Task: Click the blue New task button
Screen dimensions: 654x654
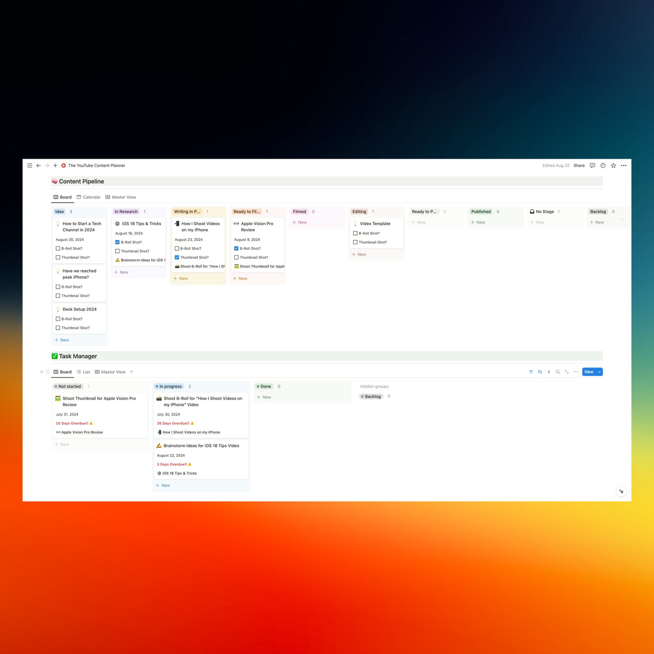Action: click(589, 372)
